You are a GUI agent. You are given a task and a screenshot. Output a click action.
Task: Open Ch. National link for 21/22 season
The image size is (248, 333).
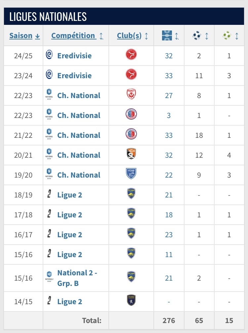(79, 135)
